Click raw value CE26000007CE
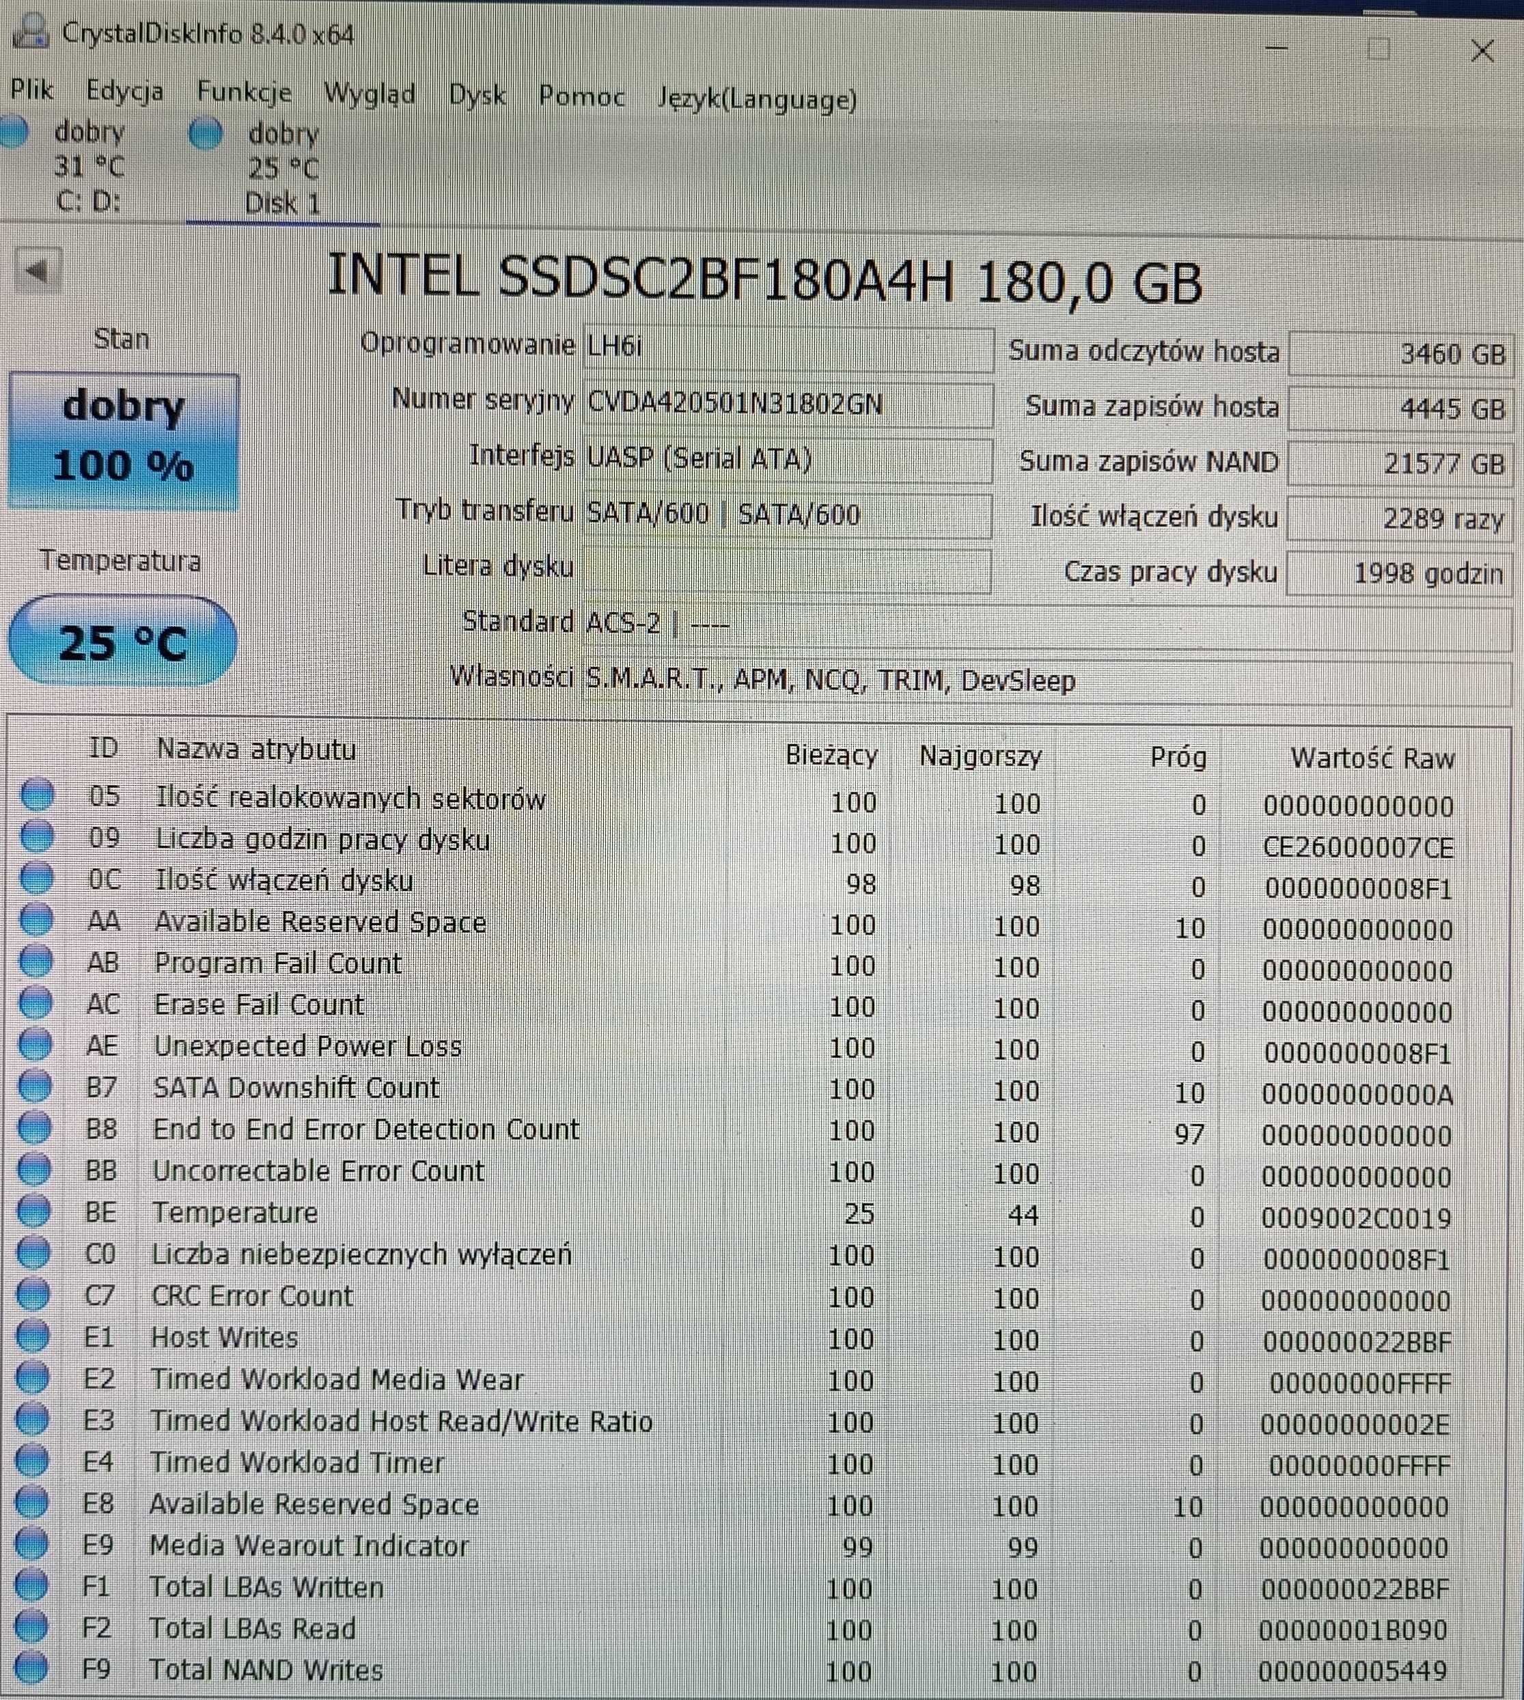This screenshot has height=1700, width=1524. click(x=1358, y=847)
